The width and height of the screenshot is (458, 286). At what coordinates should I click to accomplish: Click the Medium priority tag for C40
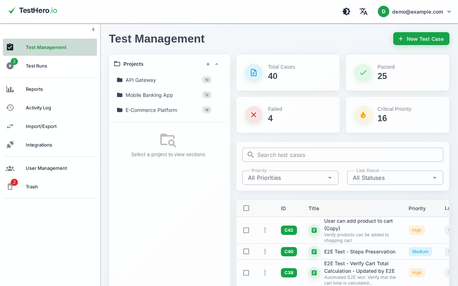coord(420,252)
